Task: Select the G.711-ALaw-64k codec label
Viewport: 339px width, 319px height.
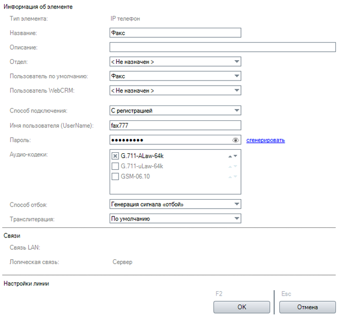Action: (x=142, y=156)
